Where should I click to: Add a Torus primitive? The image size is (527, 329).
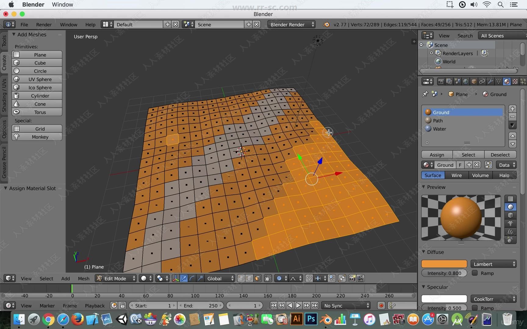(37, 112)
